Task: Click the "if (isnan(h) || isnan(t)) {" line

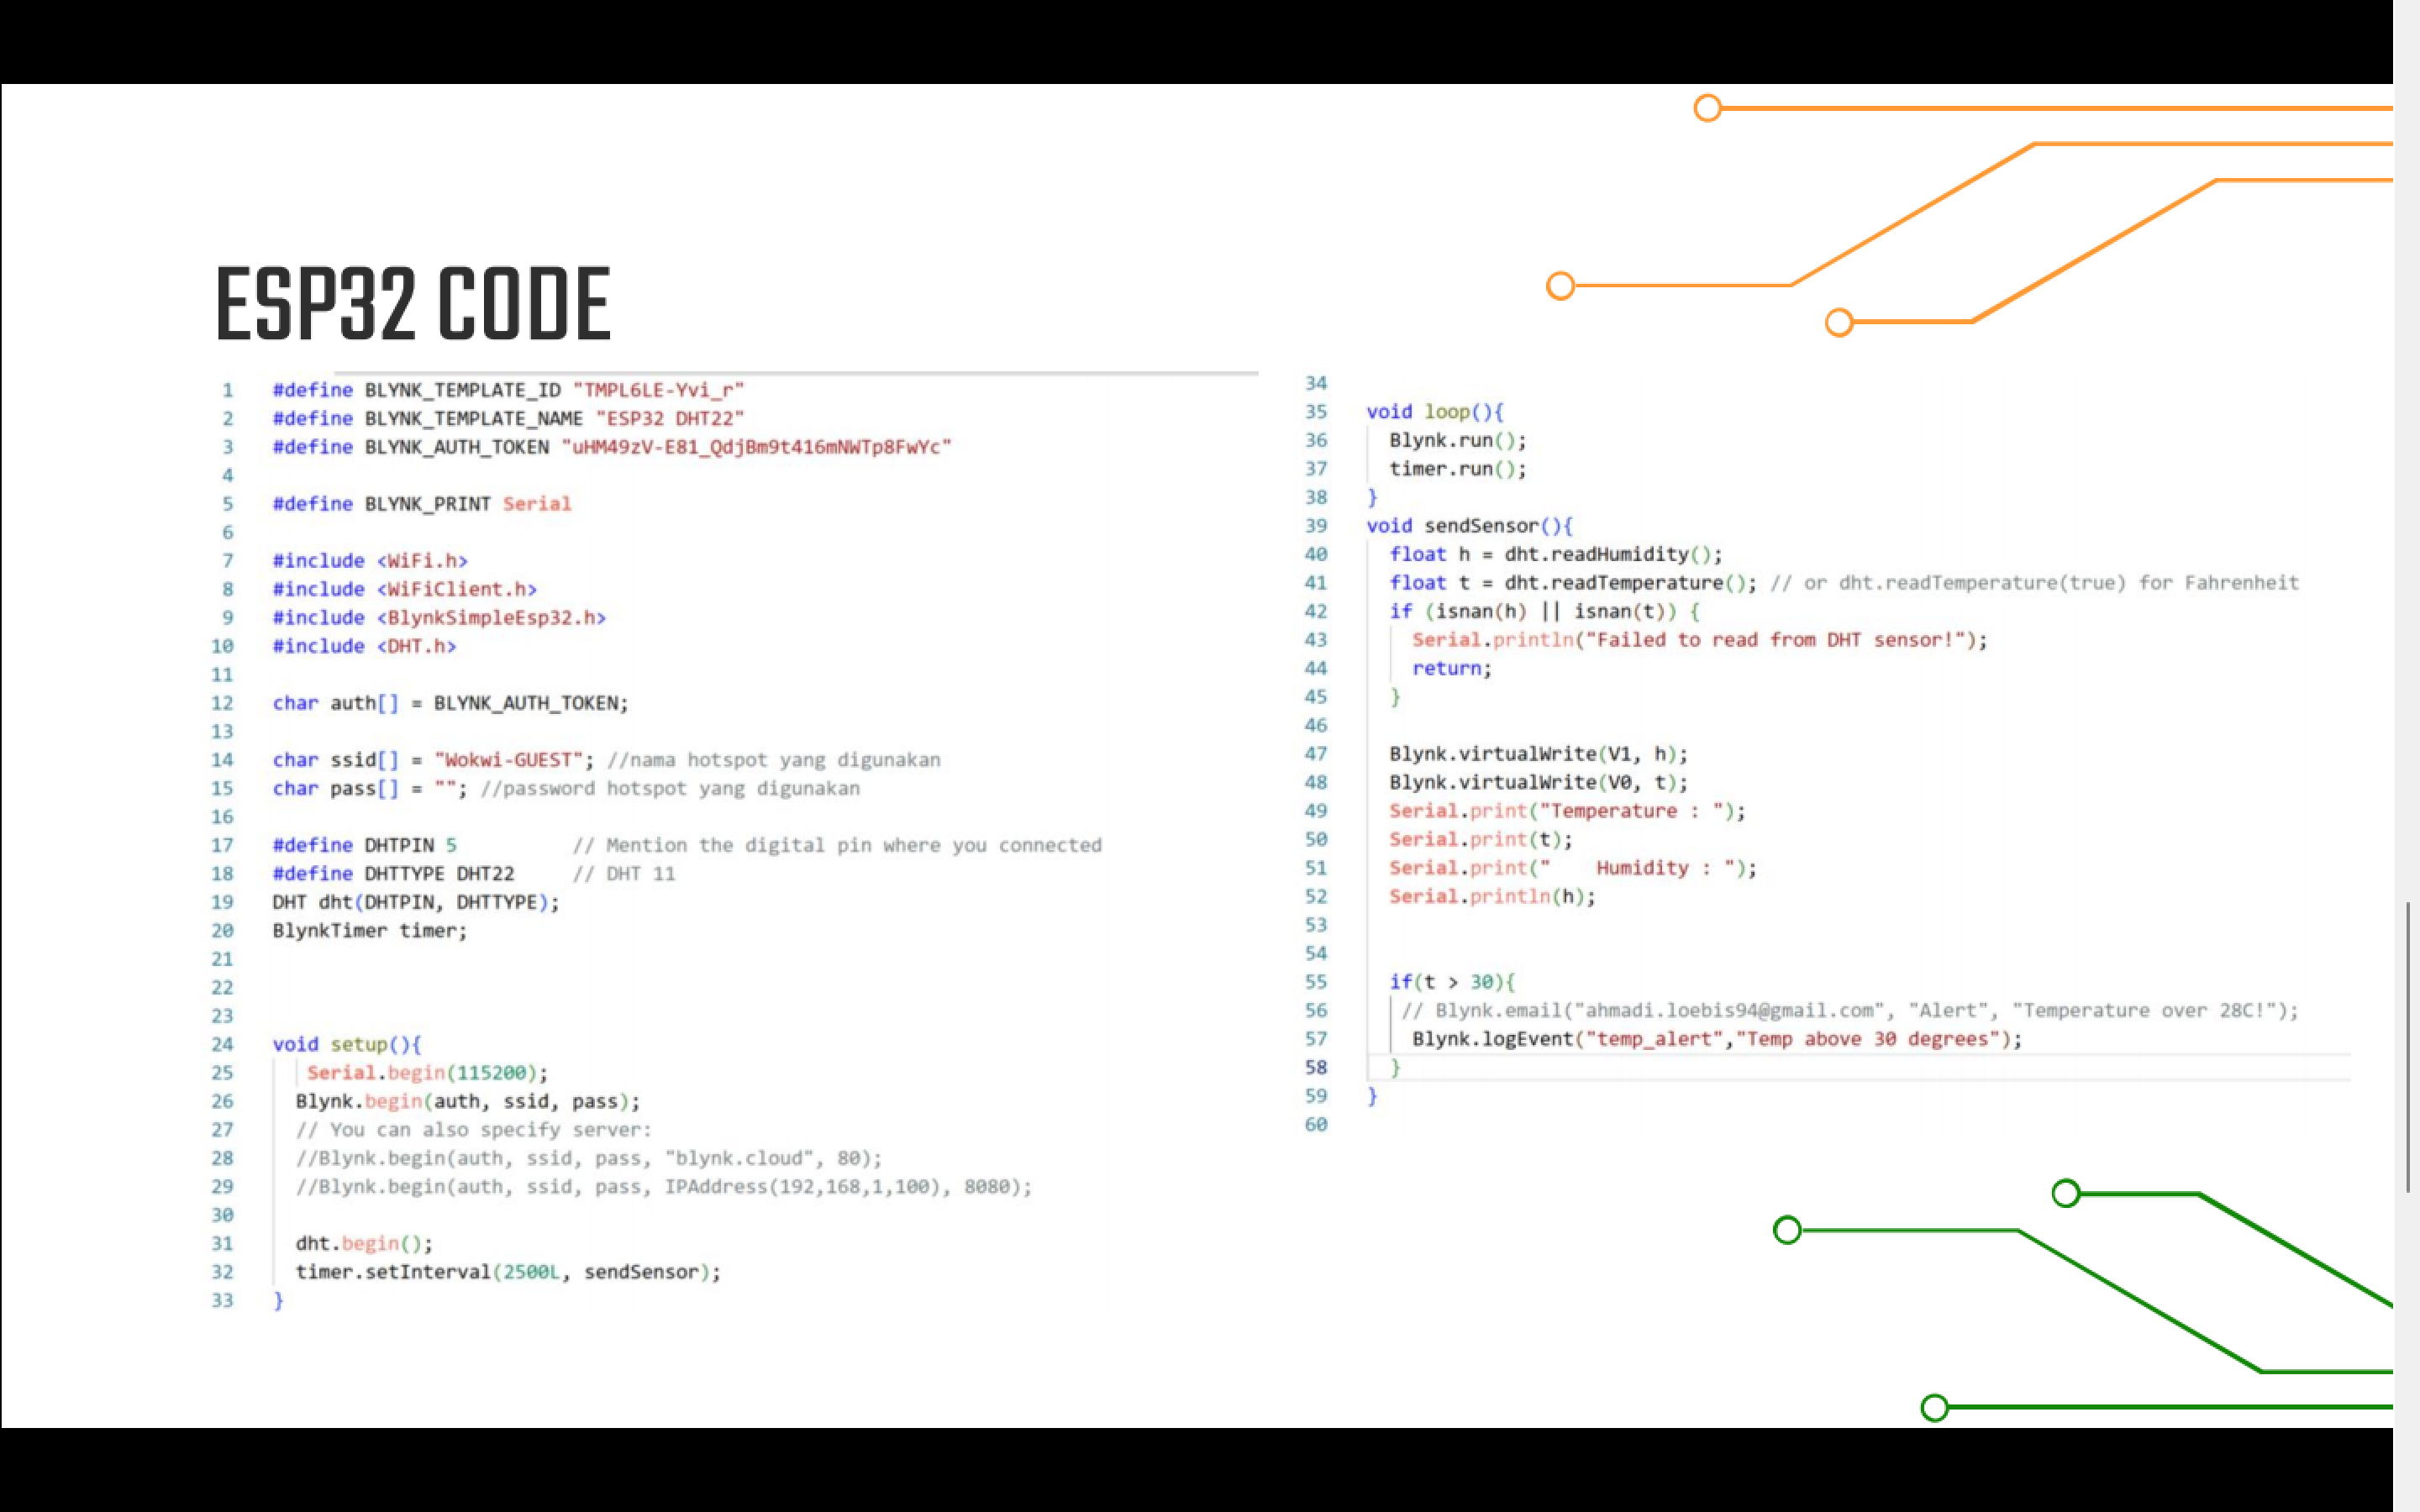Action: (1545, 612)
